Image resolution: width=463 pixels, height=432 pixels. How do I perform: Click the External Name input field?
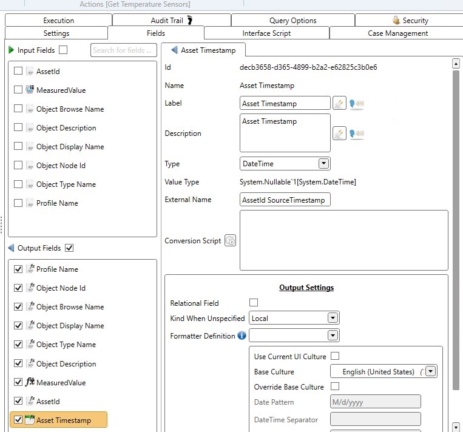click(x=285, y=200)
